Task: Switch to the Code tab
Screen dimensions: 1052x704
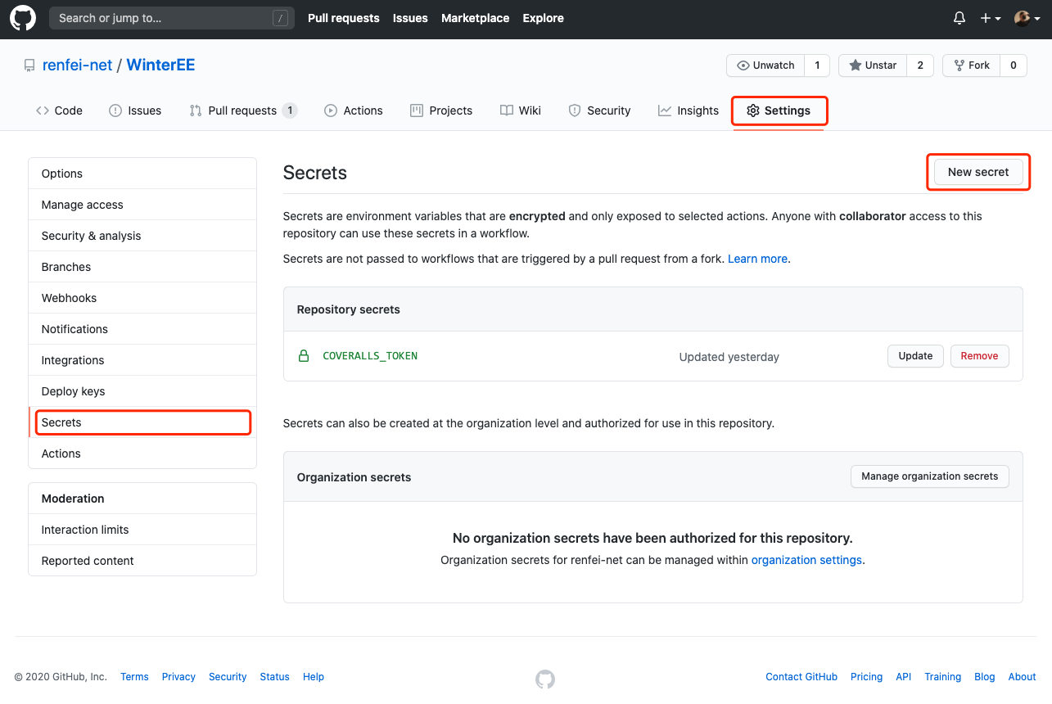Action: click(x=59, y=111)
